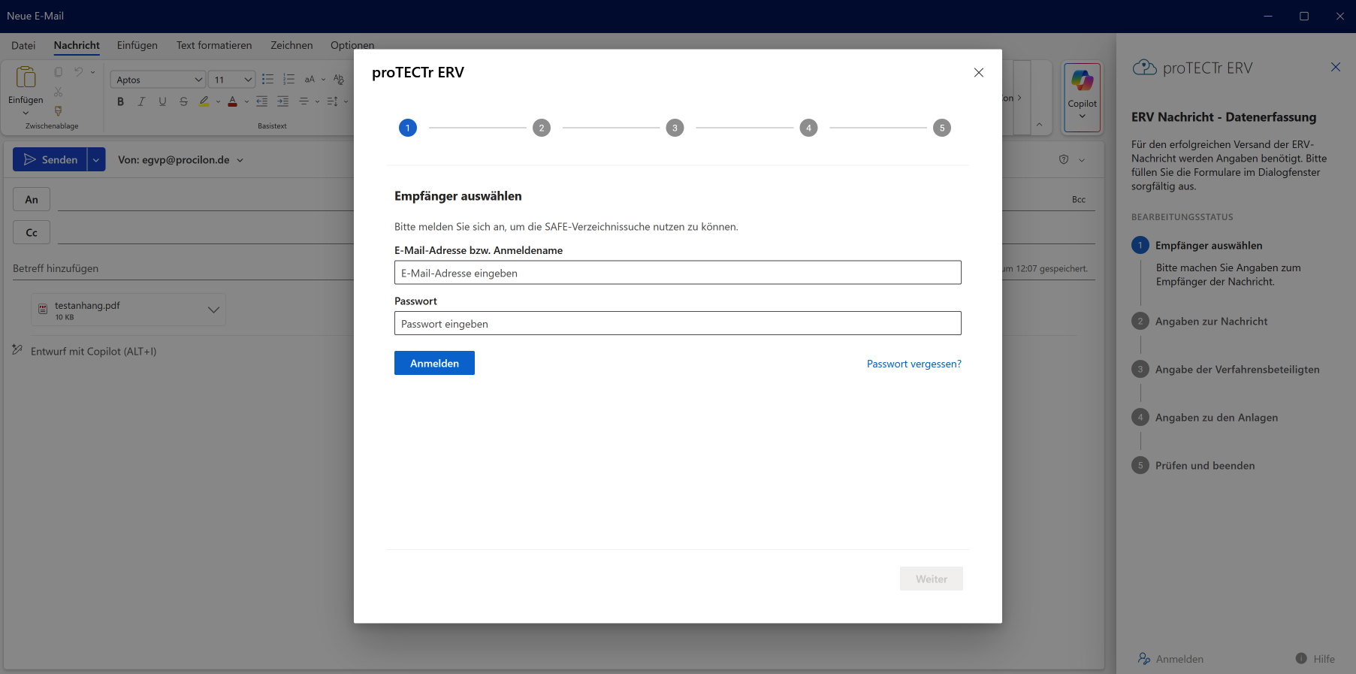
Task: Click the E-Mail-Adresse eingeben field
Action: pos(678,273)
